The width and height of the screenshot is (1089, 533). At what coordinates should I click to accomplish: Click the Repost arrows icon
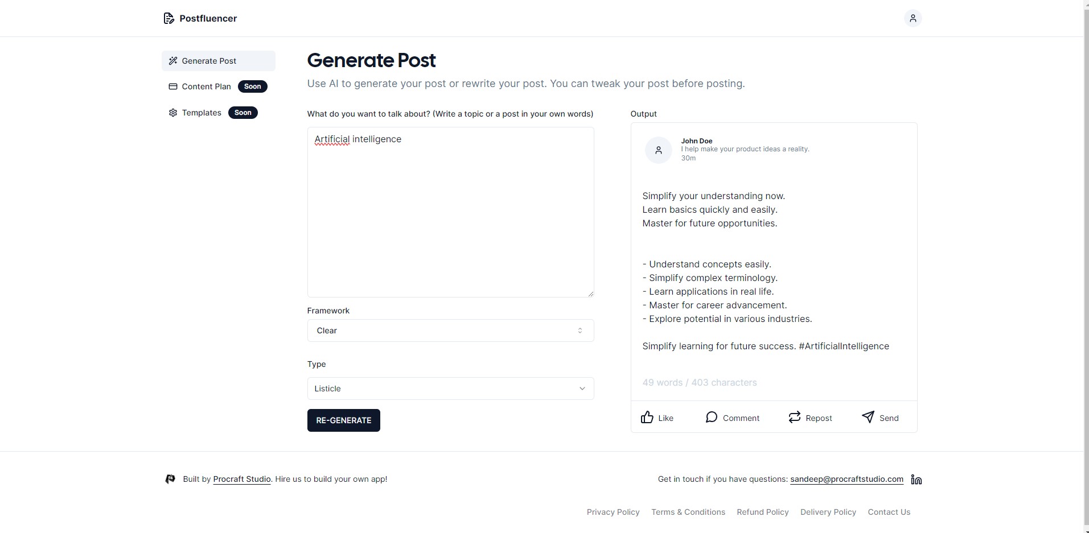point(794,418)
